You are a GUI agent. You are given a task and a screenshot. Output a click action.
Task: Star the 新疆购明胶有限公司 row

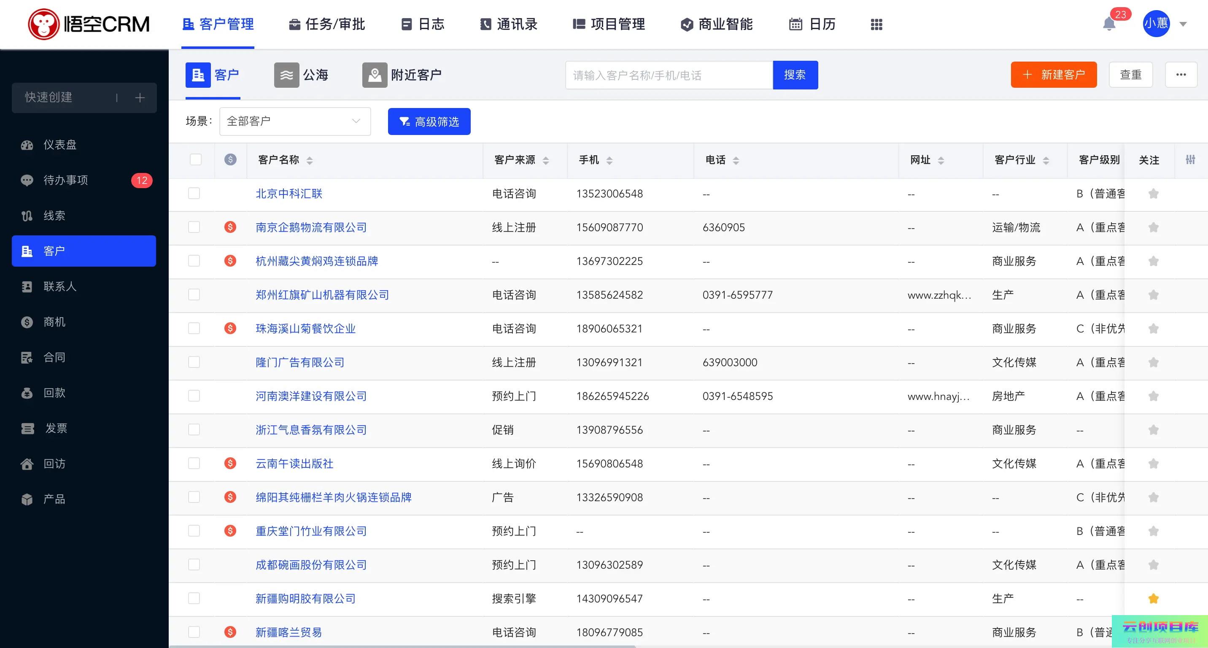[x=1153, y=598]
